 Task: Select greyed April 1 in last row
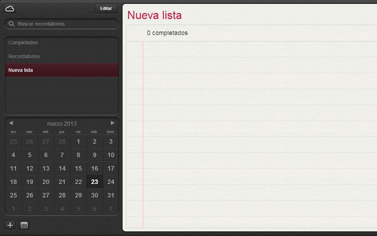point(14,209)
